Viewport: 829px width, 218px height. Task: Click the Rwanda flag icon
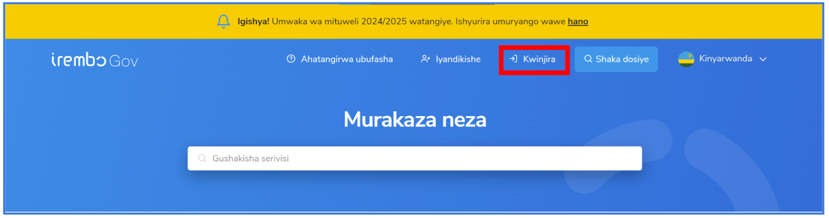(686, 59)
